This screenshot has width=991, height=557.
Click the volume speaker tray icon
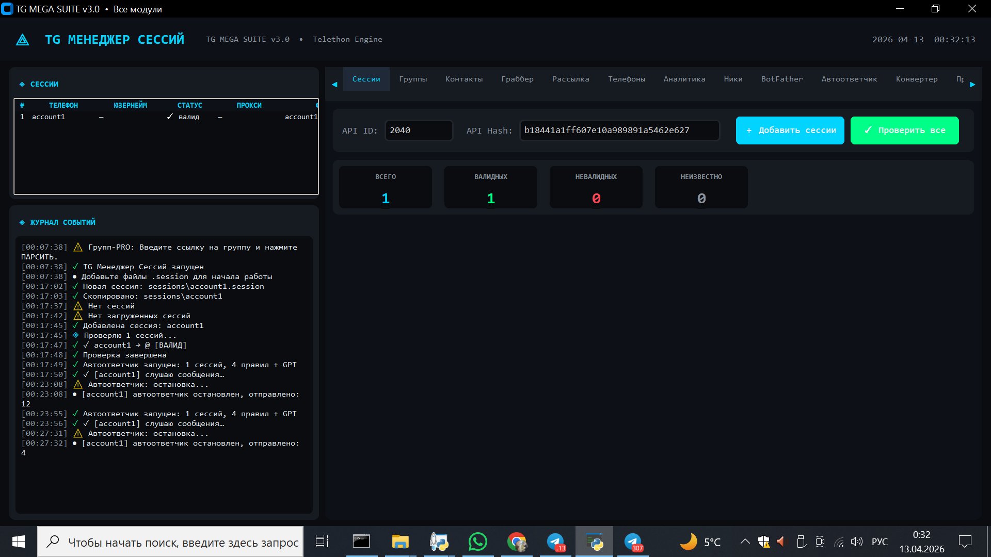point(856,542)
